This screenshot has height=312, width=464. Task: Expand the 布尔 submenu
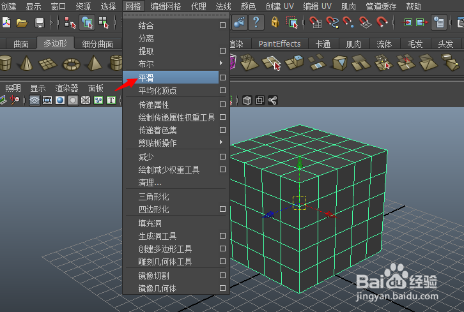click(x=221, y=63)
